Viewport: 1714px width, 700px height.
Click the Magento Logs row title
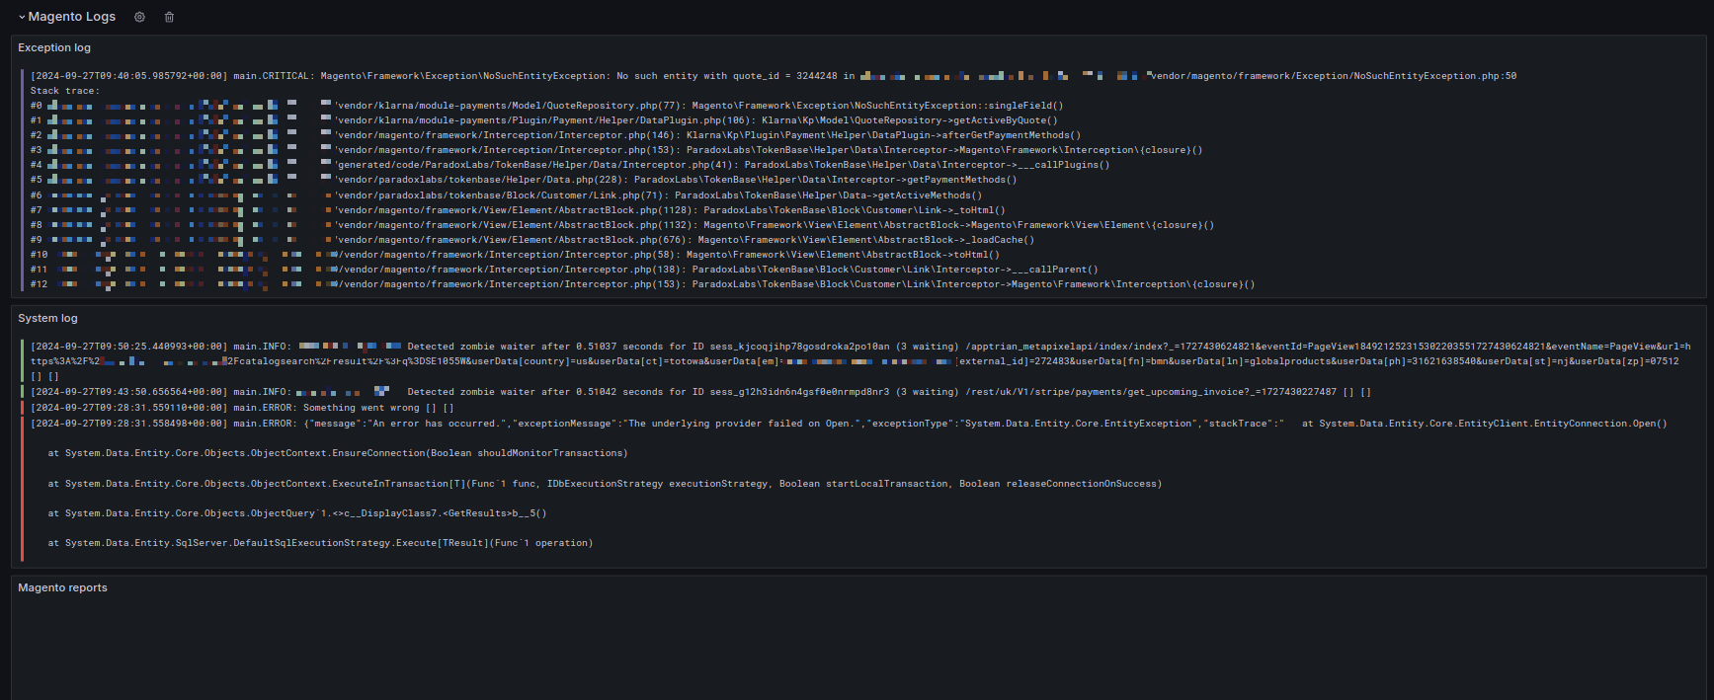pyautogui.click(x=72, y=17)
